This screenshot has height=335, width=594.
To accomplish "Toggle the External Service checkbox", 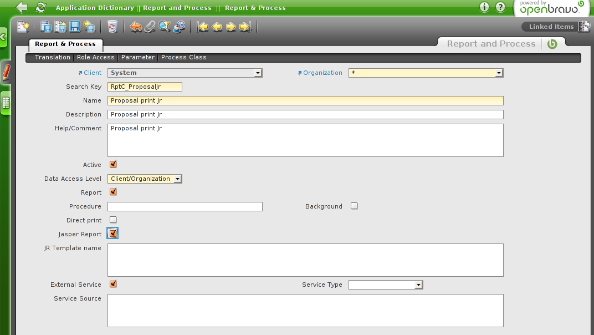I will point(113,284).
